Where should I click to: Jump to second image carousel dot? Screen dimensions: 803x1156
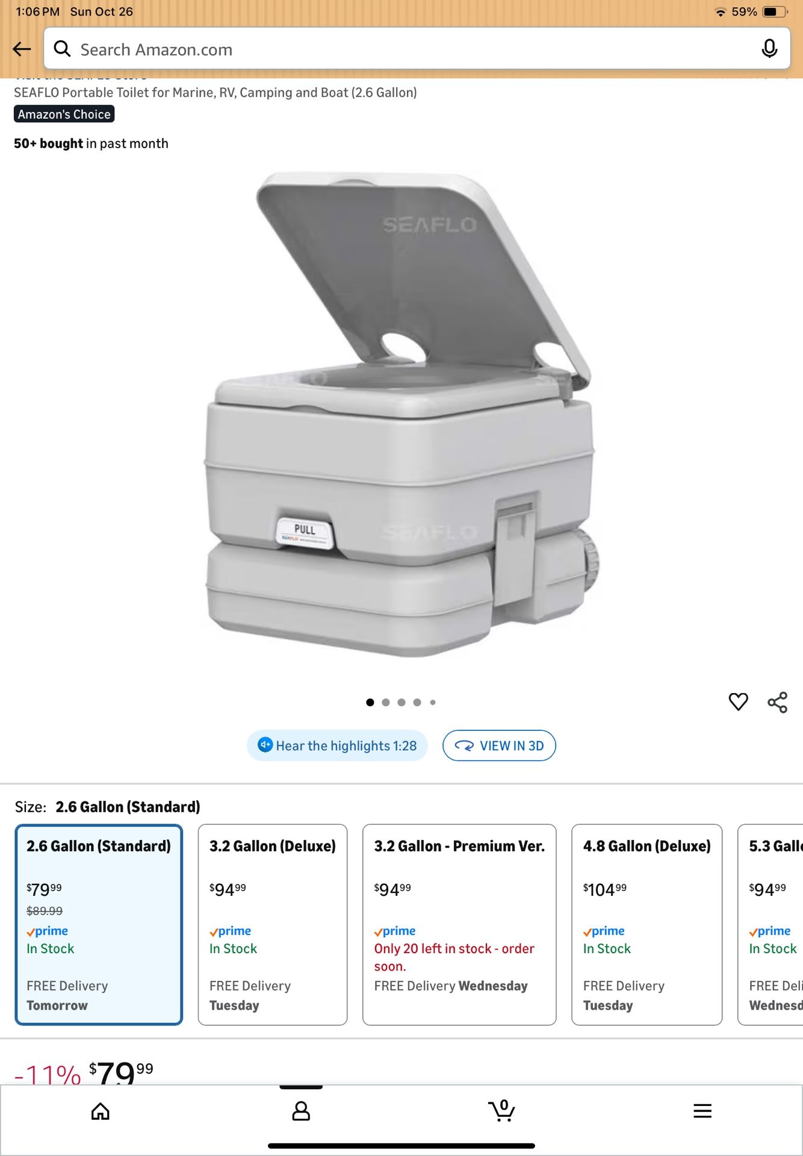pos(386,702)
